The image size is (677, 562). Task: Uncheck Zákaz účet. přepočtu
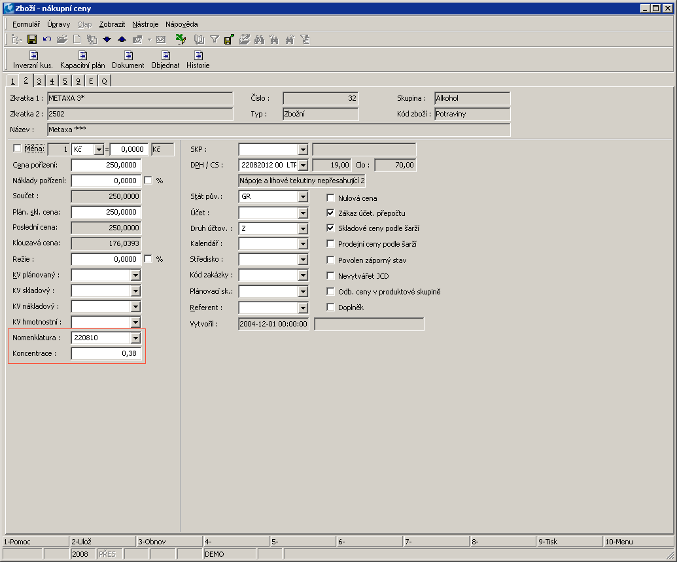(x=331, y=213)
